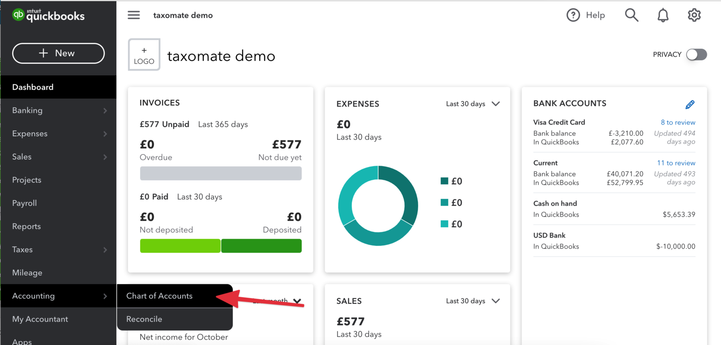Open Expenses in sidebar
Viewport: 721px width, 345px height.
pyautogui.click(x=59, y=134)
